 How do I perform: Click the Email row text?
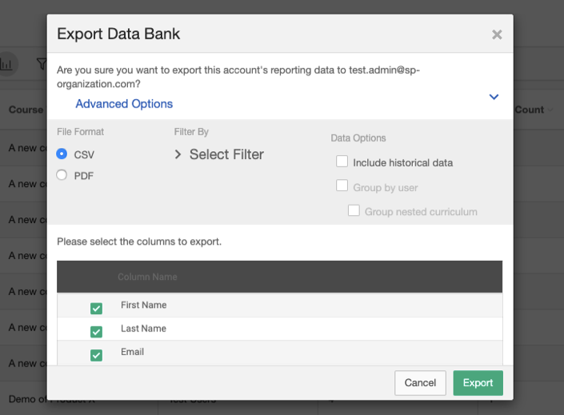tap(132, 352)
